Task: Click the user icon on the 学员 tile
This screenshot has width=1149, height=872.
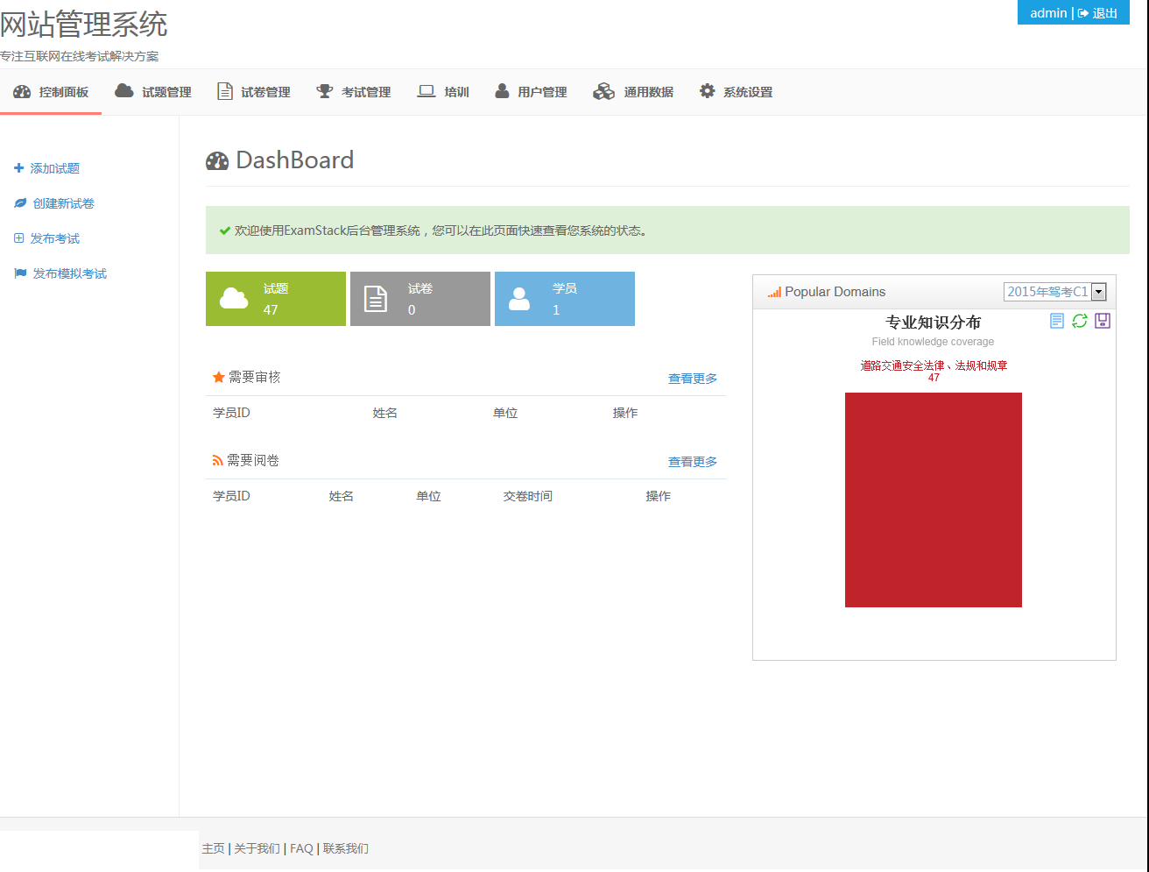Action: click(519, 299)
